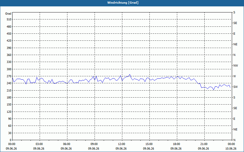This screenshot has height=152, width=244.
Task: Select the 180 y-axis tick label
Action: pos(9,98)
